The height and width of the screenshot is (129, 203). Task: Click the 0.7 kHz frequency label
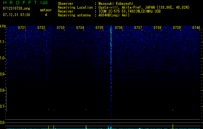(3, 106)
